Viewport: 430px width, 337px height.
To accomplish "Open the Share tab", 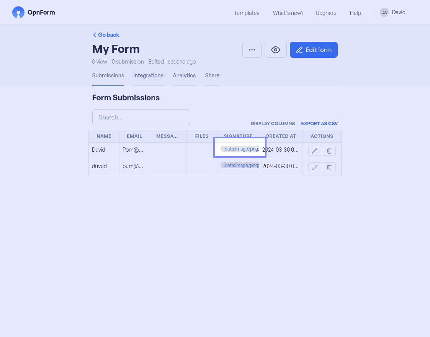I will pyautogui.click(x=212, y=75).
